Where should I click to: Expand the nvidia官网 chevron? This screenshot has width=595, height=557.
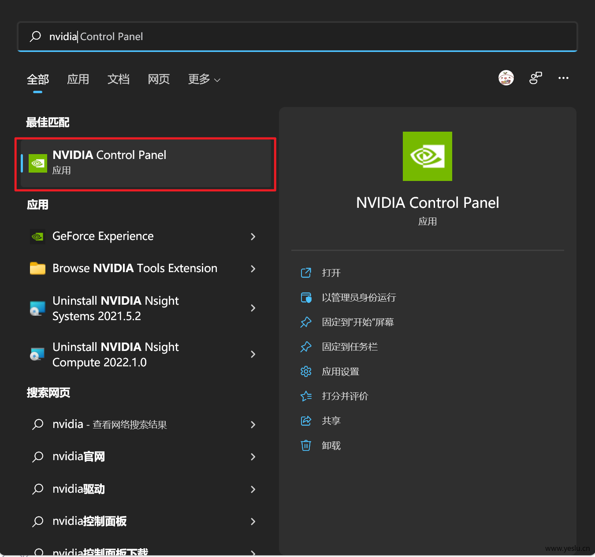pos(253,457)
